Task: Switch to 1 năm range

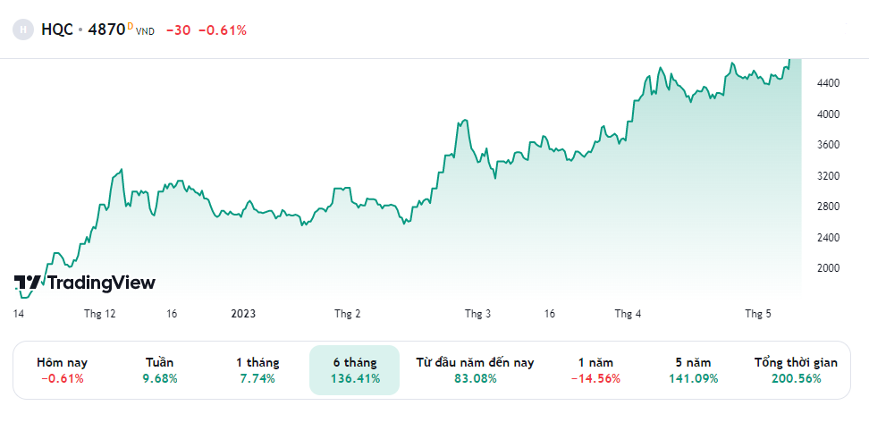Action: point(595,370)
